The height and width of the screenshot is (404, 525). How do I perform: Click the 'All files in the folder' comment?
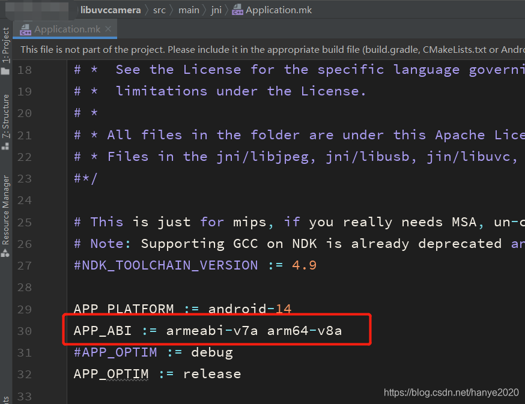[x=300, y=135]
